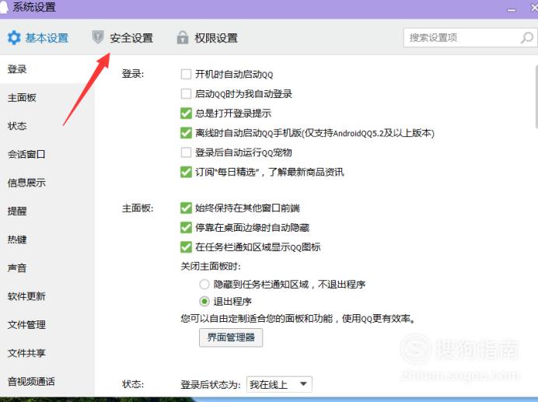Open 热键 settings in sidebar
Screen dimensions: 538x402
(x=47, y=239)
